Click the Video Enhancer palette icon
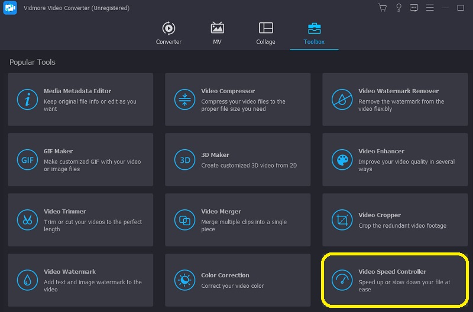The height and width of the screenshot is (312, 473). click(x=342, y=160)
